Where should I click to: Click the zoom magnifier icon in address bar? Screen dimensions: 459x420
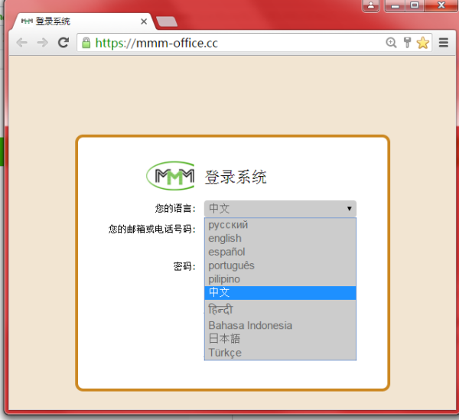pos(391,43)
